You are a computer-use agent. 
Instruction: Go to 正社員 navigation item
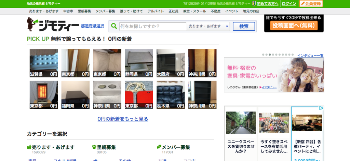(x=173, y=11)
